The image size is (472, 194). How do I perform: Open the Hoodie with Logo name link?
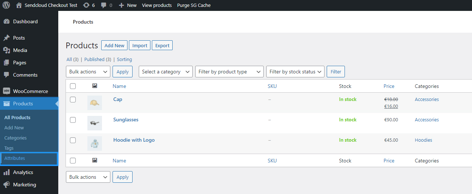(x=134, y=140)
